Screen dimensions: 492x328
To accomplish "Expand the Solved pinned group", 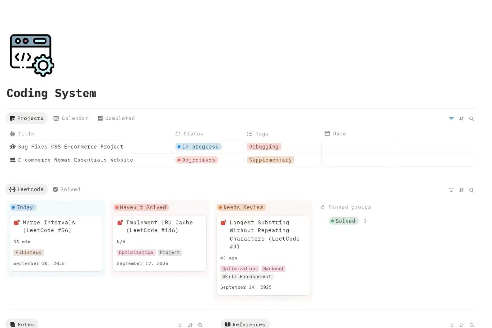I will click(x=343, y=221).
